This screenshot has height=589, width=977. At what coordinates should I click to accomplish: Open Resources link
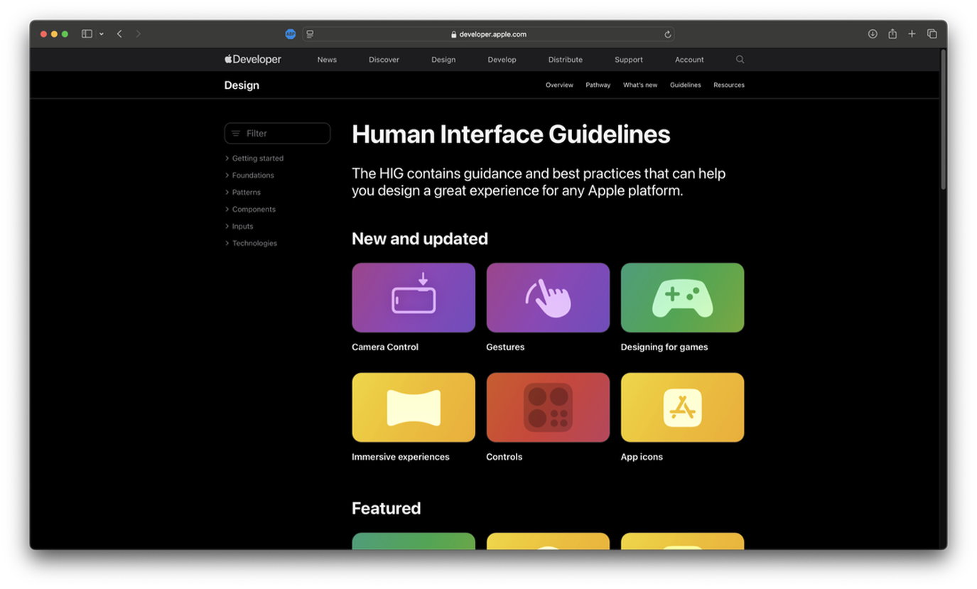(x=729, y=85)
